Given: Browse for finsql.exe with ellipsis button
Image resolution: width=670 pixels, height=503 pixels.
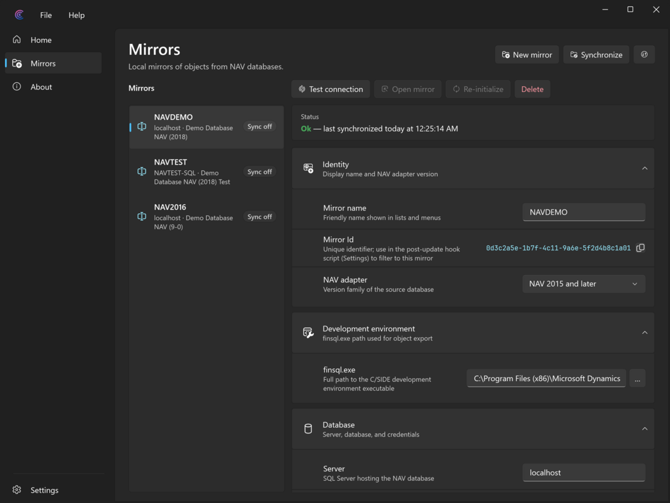Looking at the screenshot, I should 637,379.
